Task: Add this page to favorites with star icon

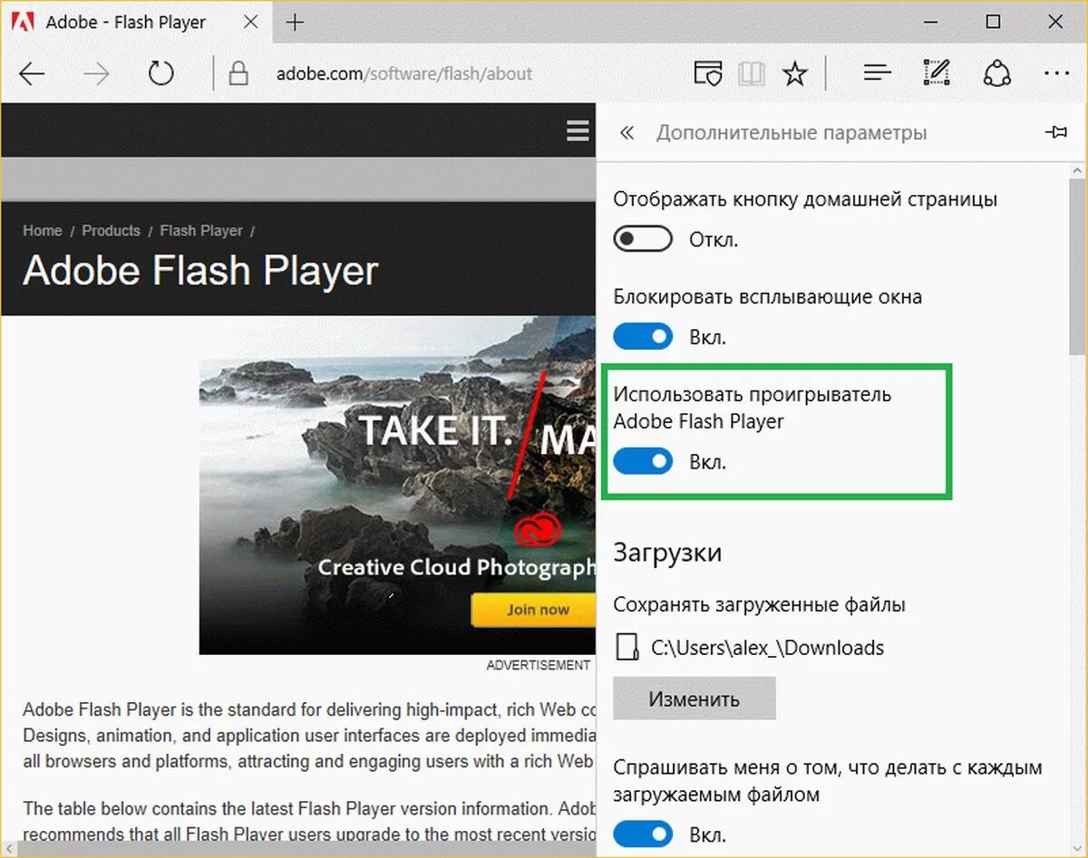Action: (795, 72)
